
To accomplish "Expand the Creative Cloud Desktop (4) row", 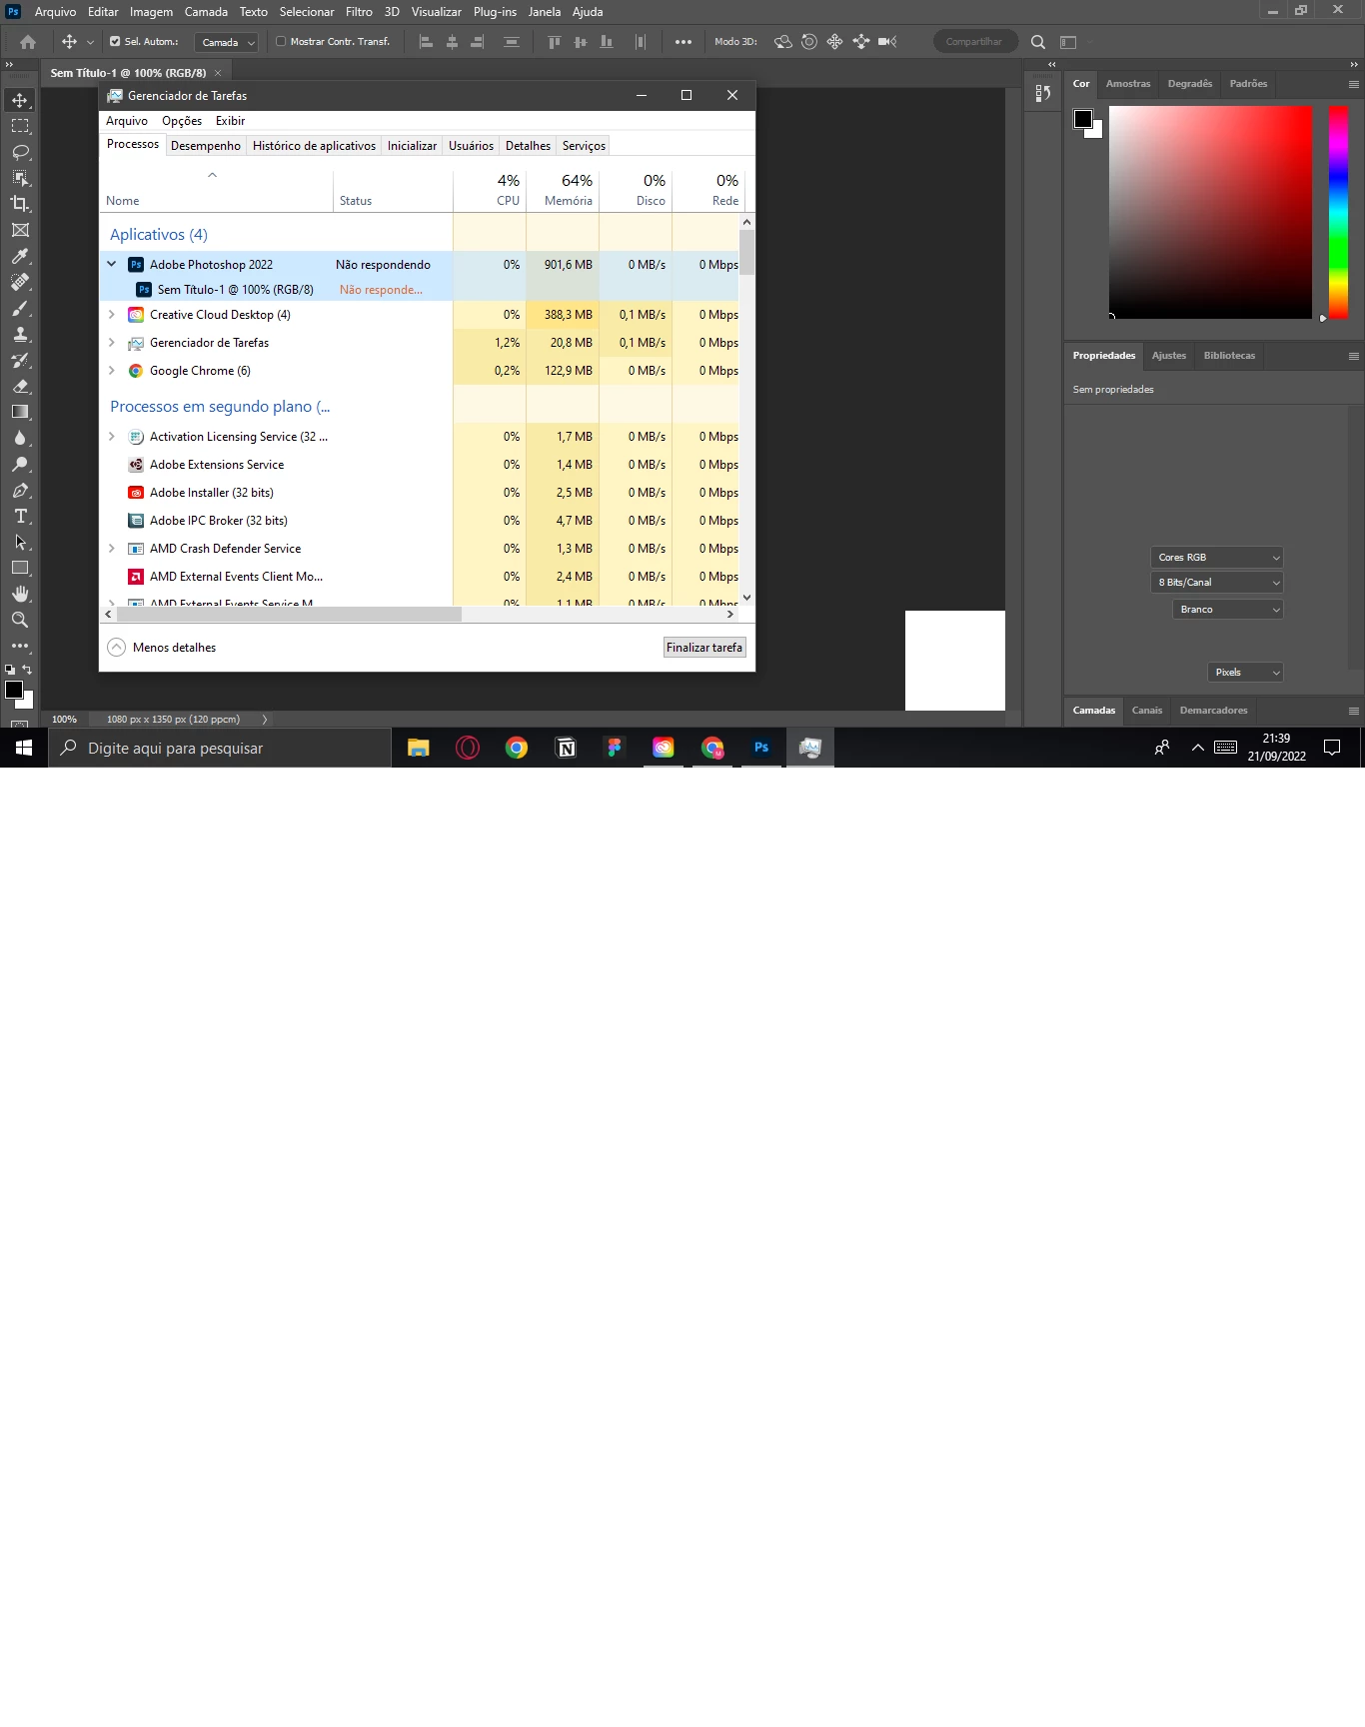I will pyautogui.click(x=112, y=314).
